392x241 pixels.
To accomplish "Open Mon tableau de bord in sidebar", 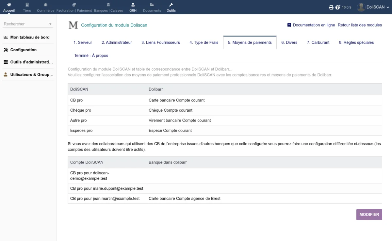I will click(30, 37).
